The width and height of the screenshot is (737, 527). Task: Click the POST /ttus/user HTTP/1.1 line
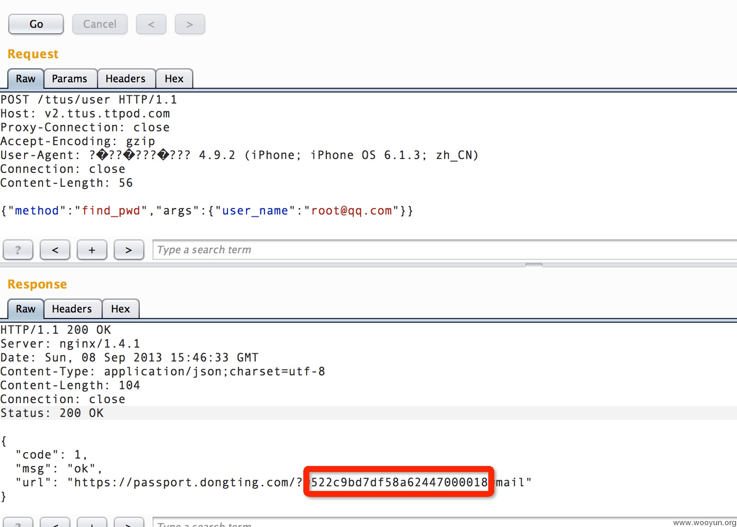pos(89,100)
